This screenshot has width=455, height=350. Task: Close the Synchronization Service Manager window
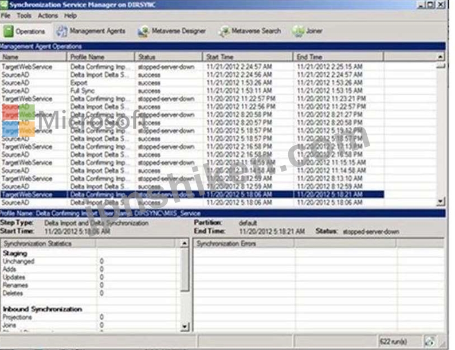coord(441,5)
